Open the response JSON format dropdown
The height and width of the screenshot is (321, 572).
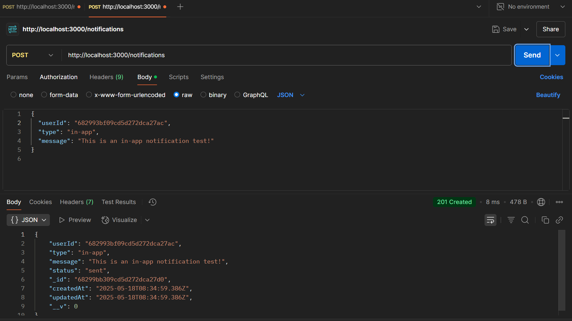[x=28, y=220]
